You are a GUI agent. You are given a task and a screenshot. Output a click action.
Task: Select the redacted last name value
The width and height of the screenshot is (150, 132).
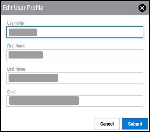[33, 78]
